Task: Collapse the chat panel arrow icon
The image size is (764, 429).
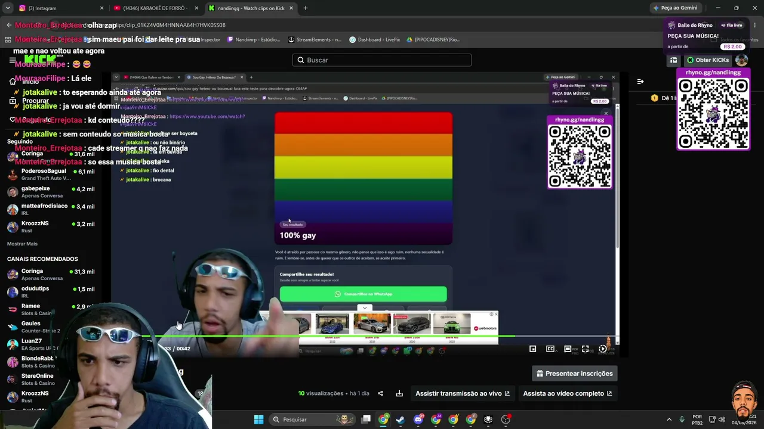Action: click(x=640, y=82)
